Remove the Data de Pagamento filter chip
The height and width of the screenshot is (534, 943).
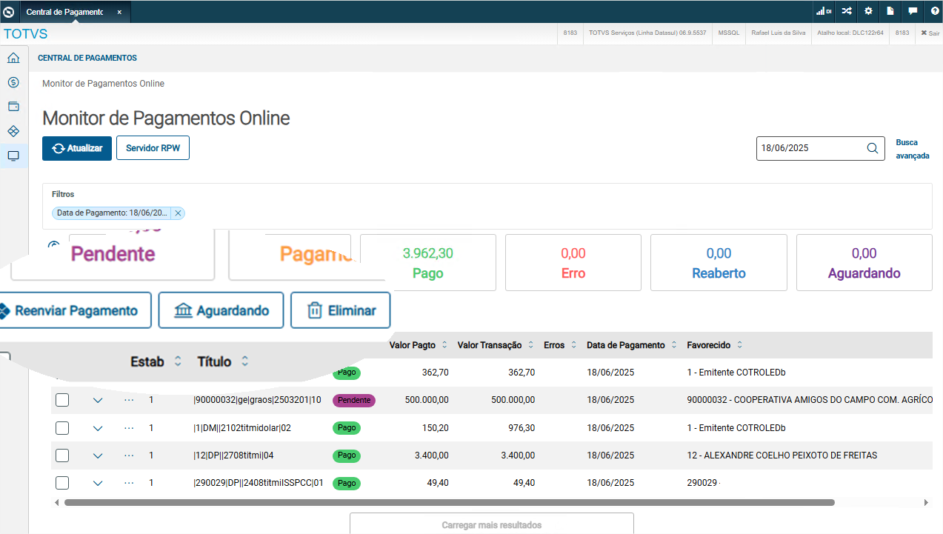point(178,213)
